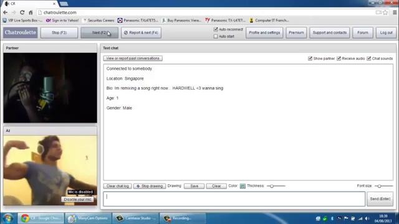Click the Stop drawing button
The width and height of the screenshot is (399, 224).
(x=150, y=186)
